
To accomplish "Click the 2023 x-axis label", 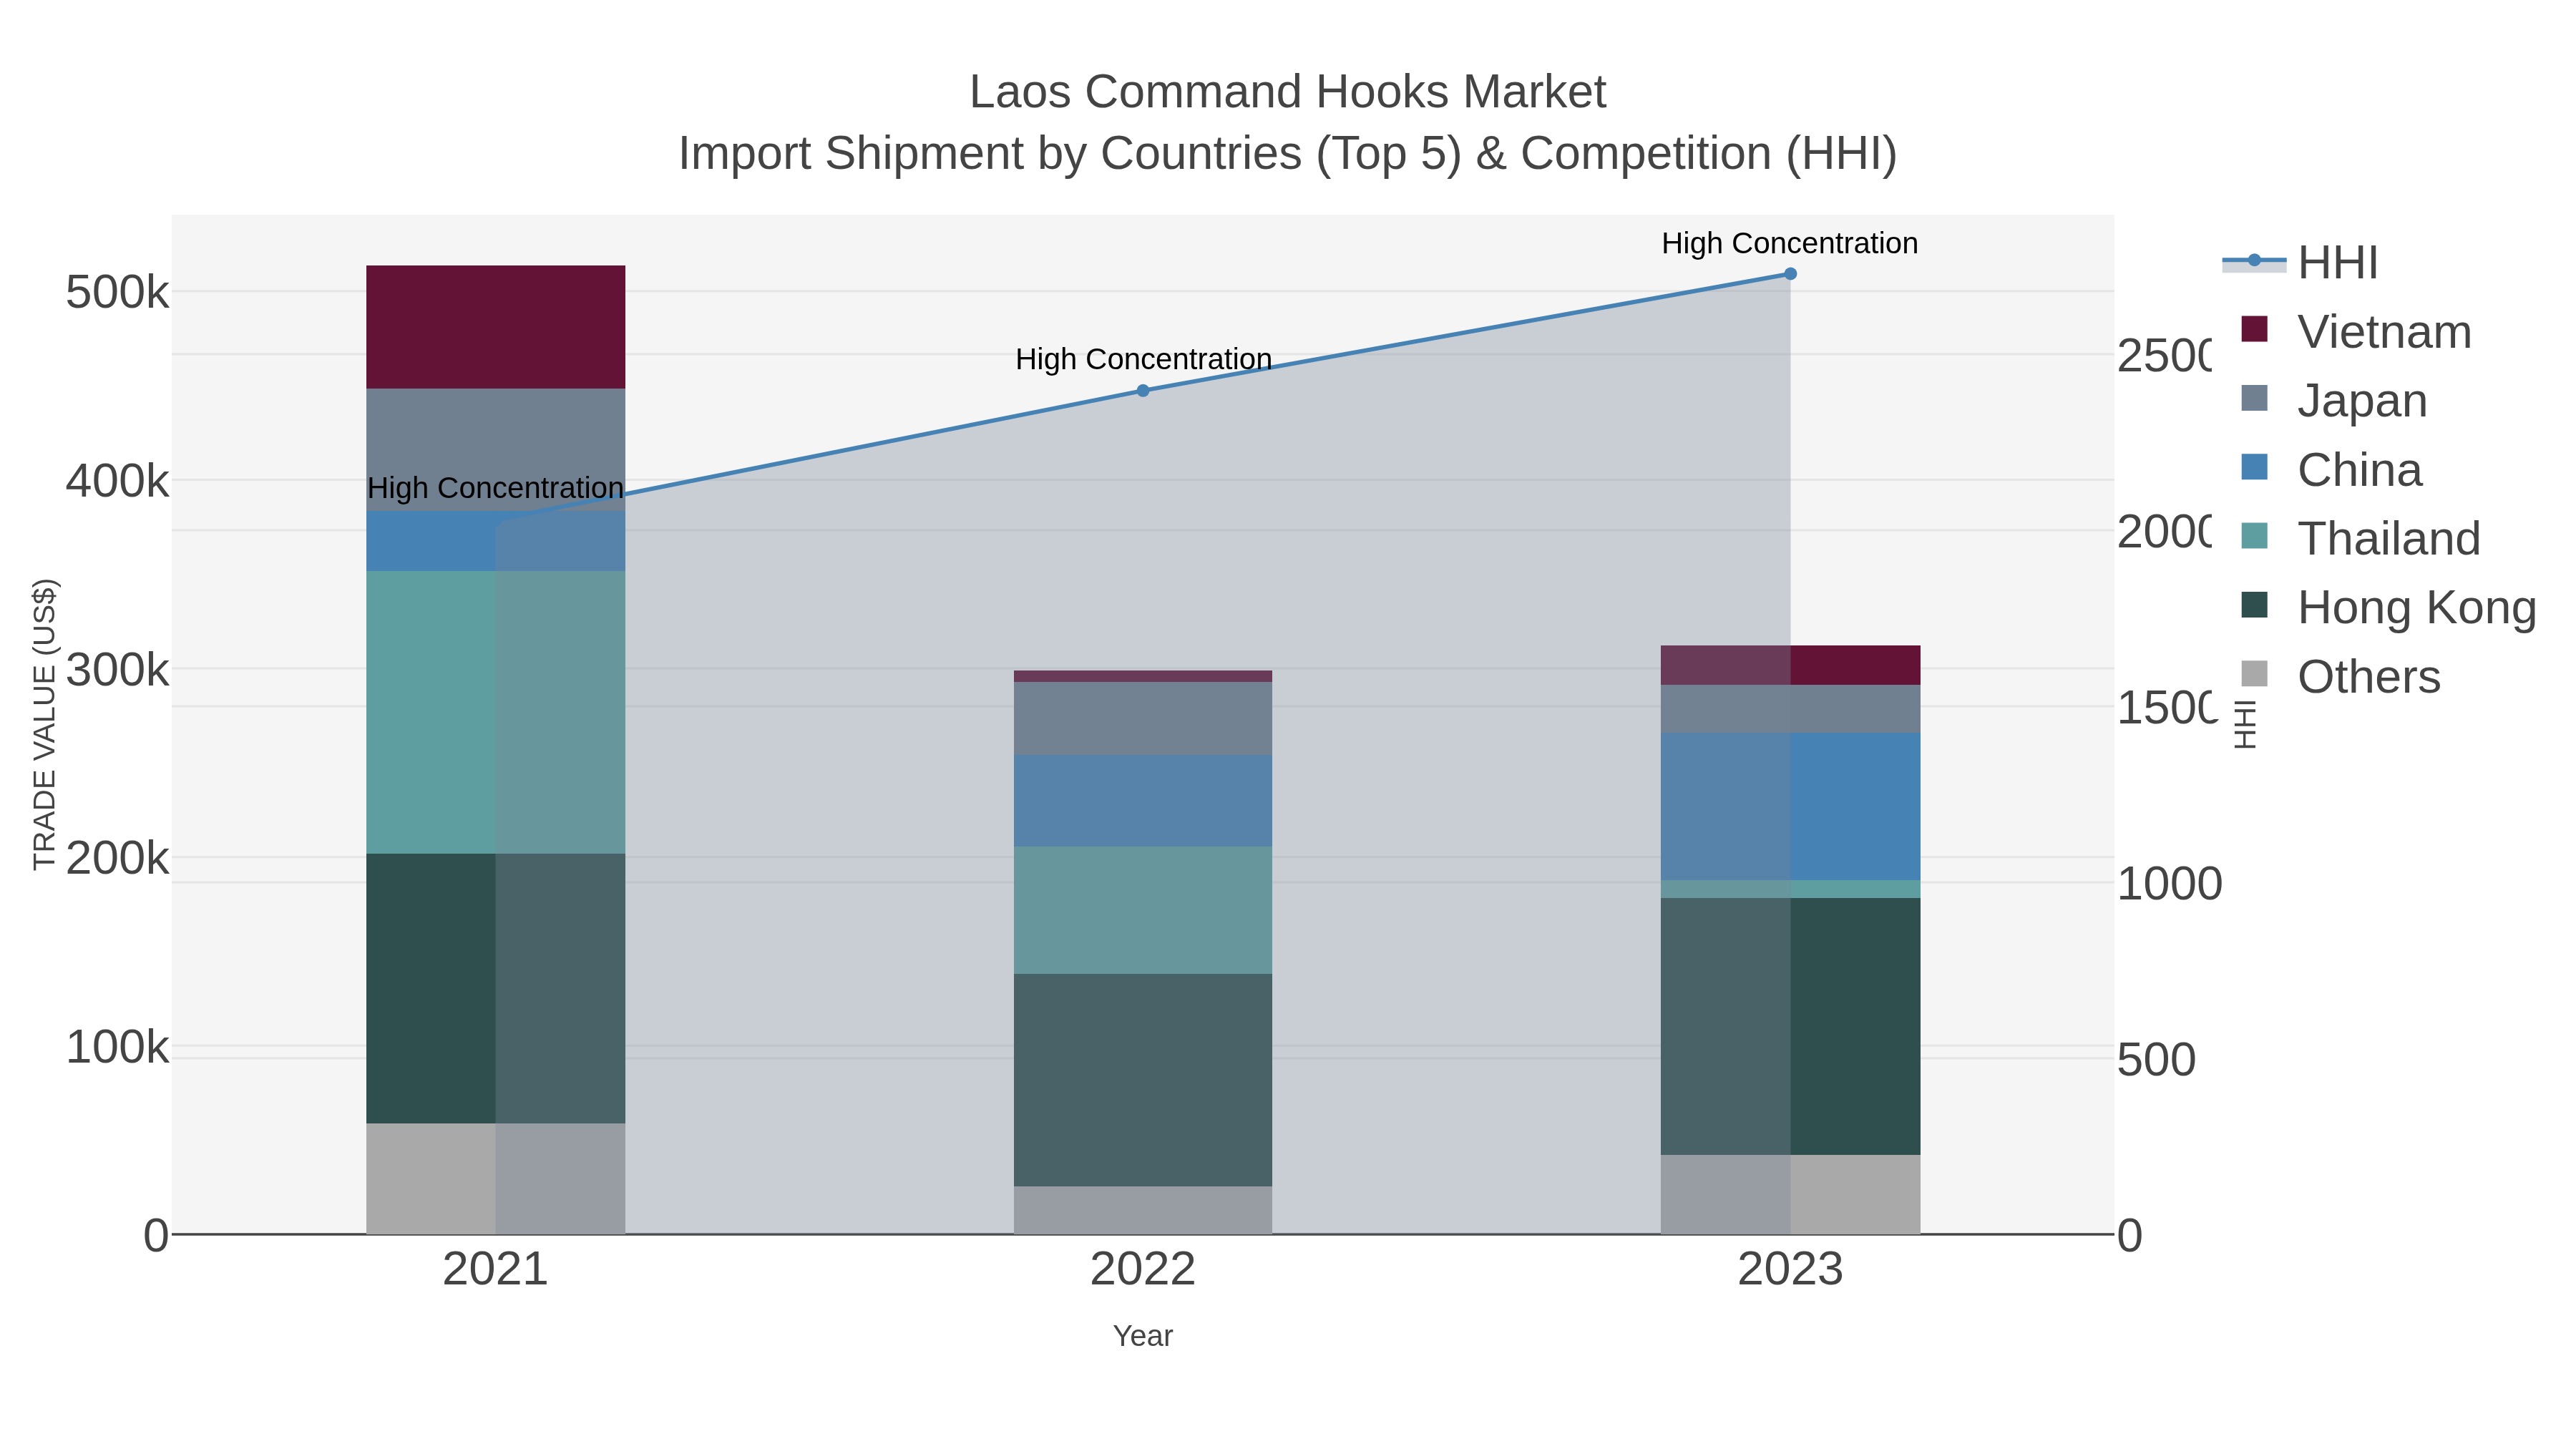I will 1790,1270.
